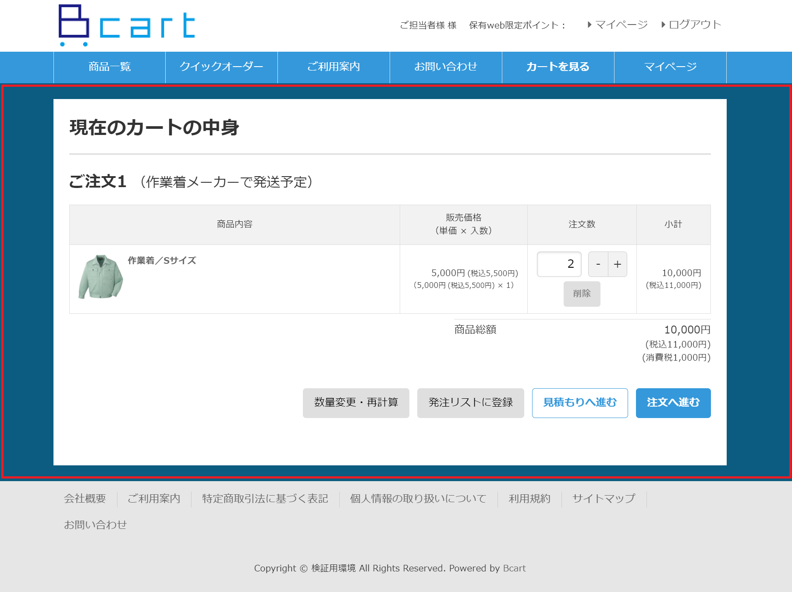792x592 pixels.
Task: Click 特定商取引法に基づく表記 footer link
Action: 264,498
